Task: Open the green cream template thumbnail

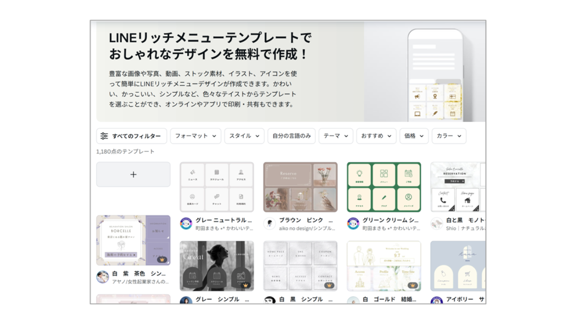Action: pos(383,187)
